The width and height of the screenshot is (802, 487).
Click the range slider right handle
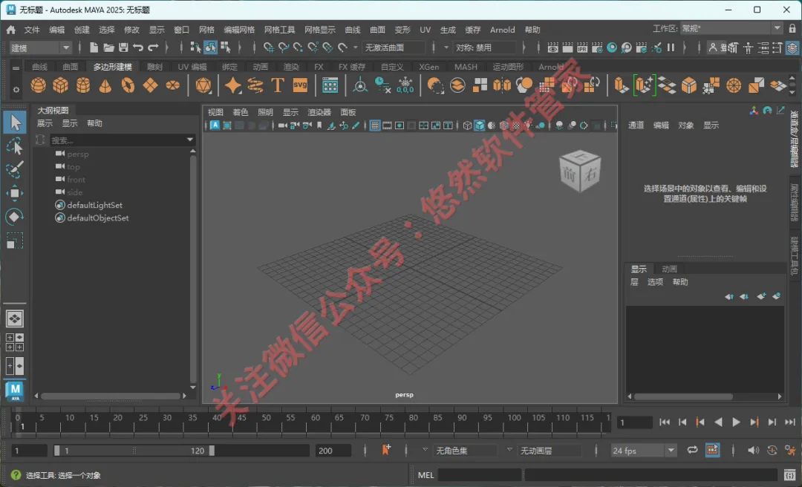(x=212, y=451)
